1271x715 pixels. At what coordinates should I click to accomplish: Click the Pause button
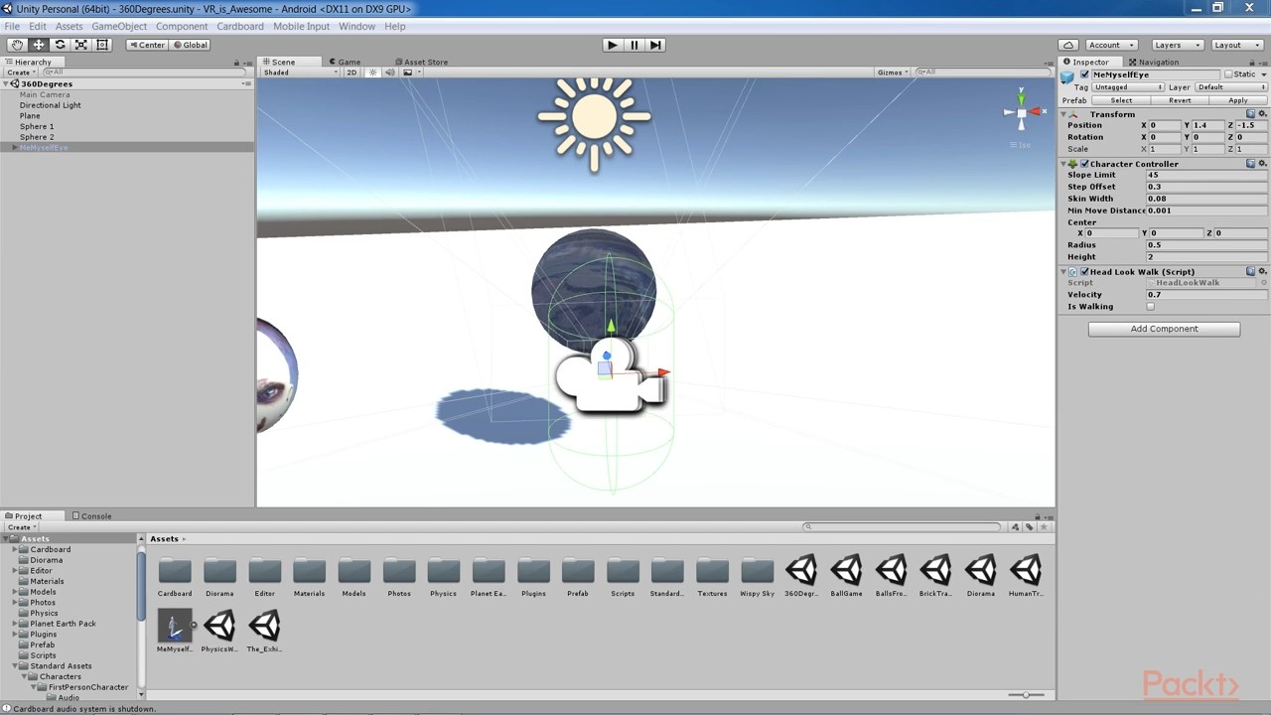(634, 45)
